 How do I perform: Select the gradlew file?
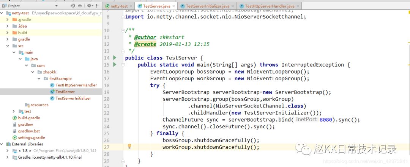(x=25, y=125)
